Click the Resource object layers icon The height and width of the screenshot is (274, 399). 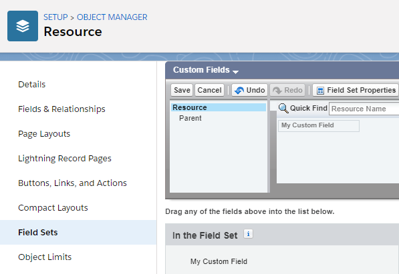tap(23, 26)
